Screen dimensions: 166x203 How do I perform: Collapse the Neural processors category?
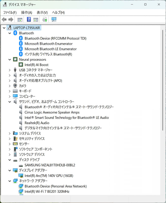[10, 60]
